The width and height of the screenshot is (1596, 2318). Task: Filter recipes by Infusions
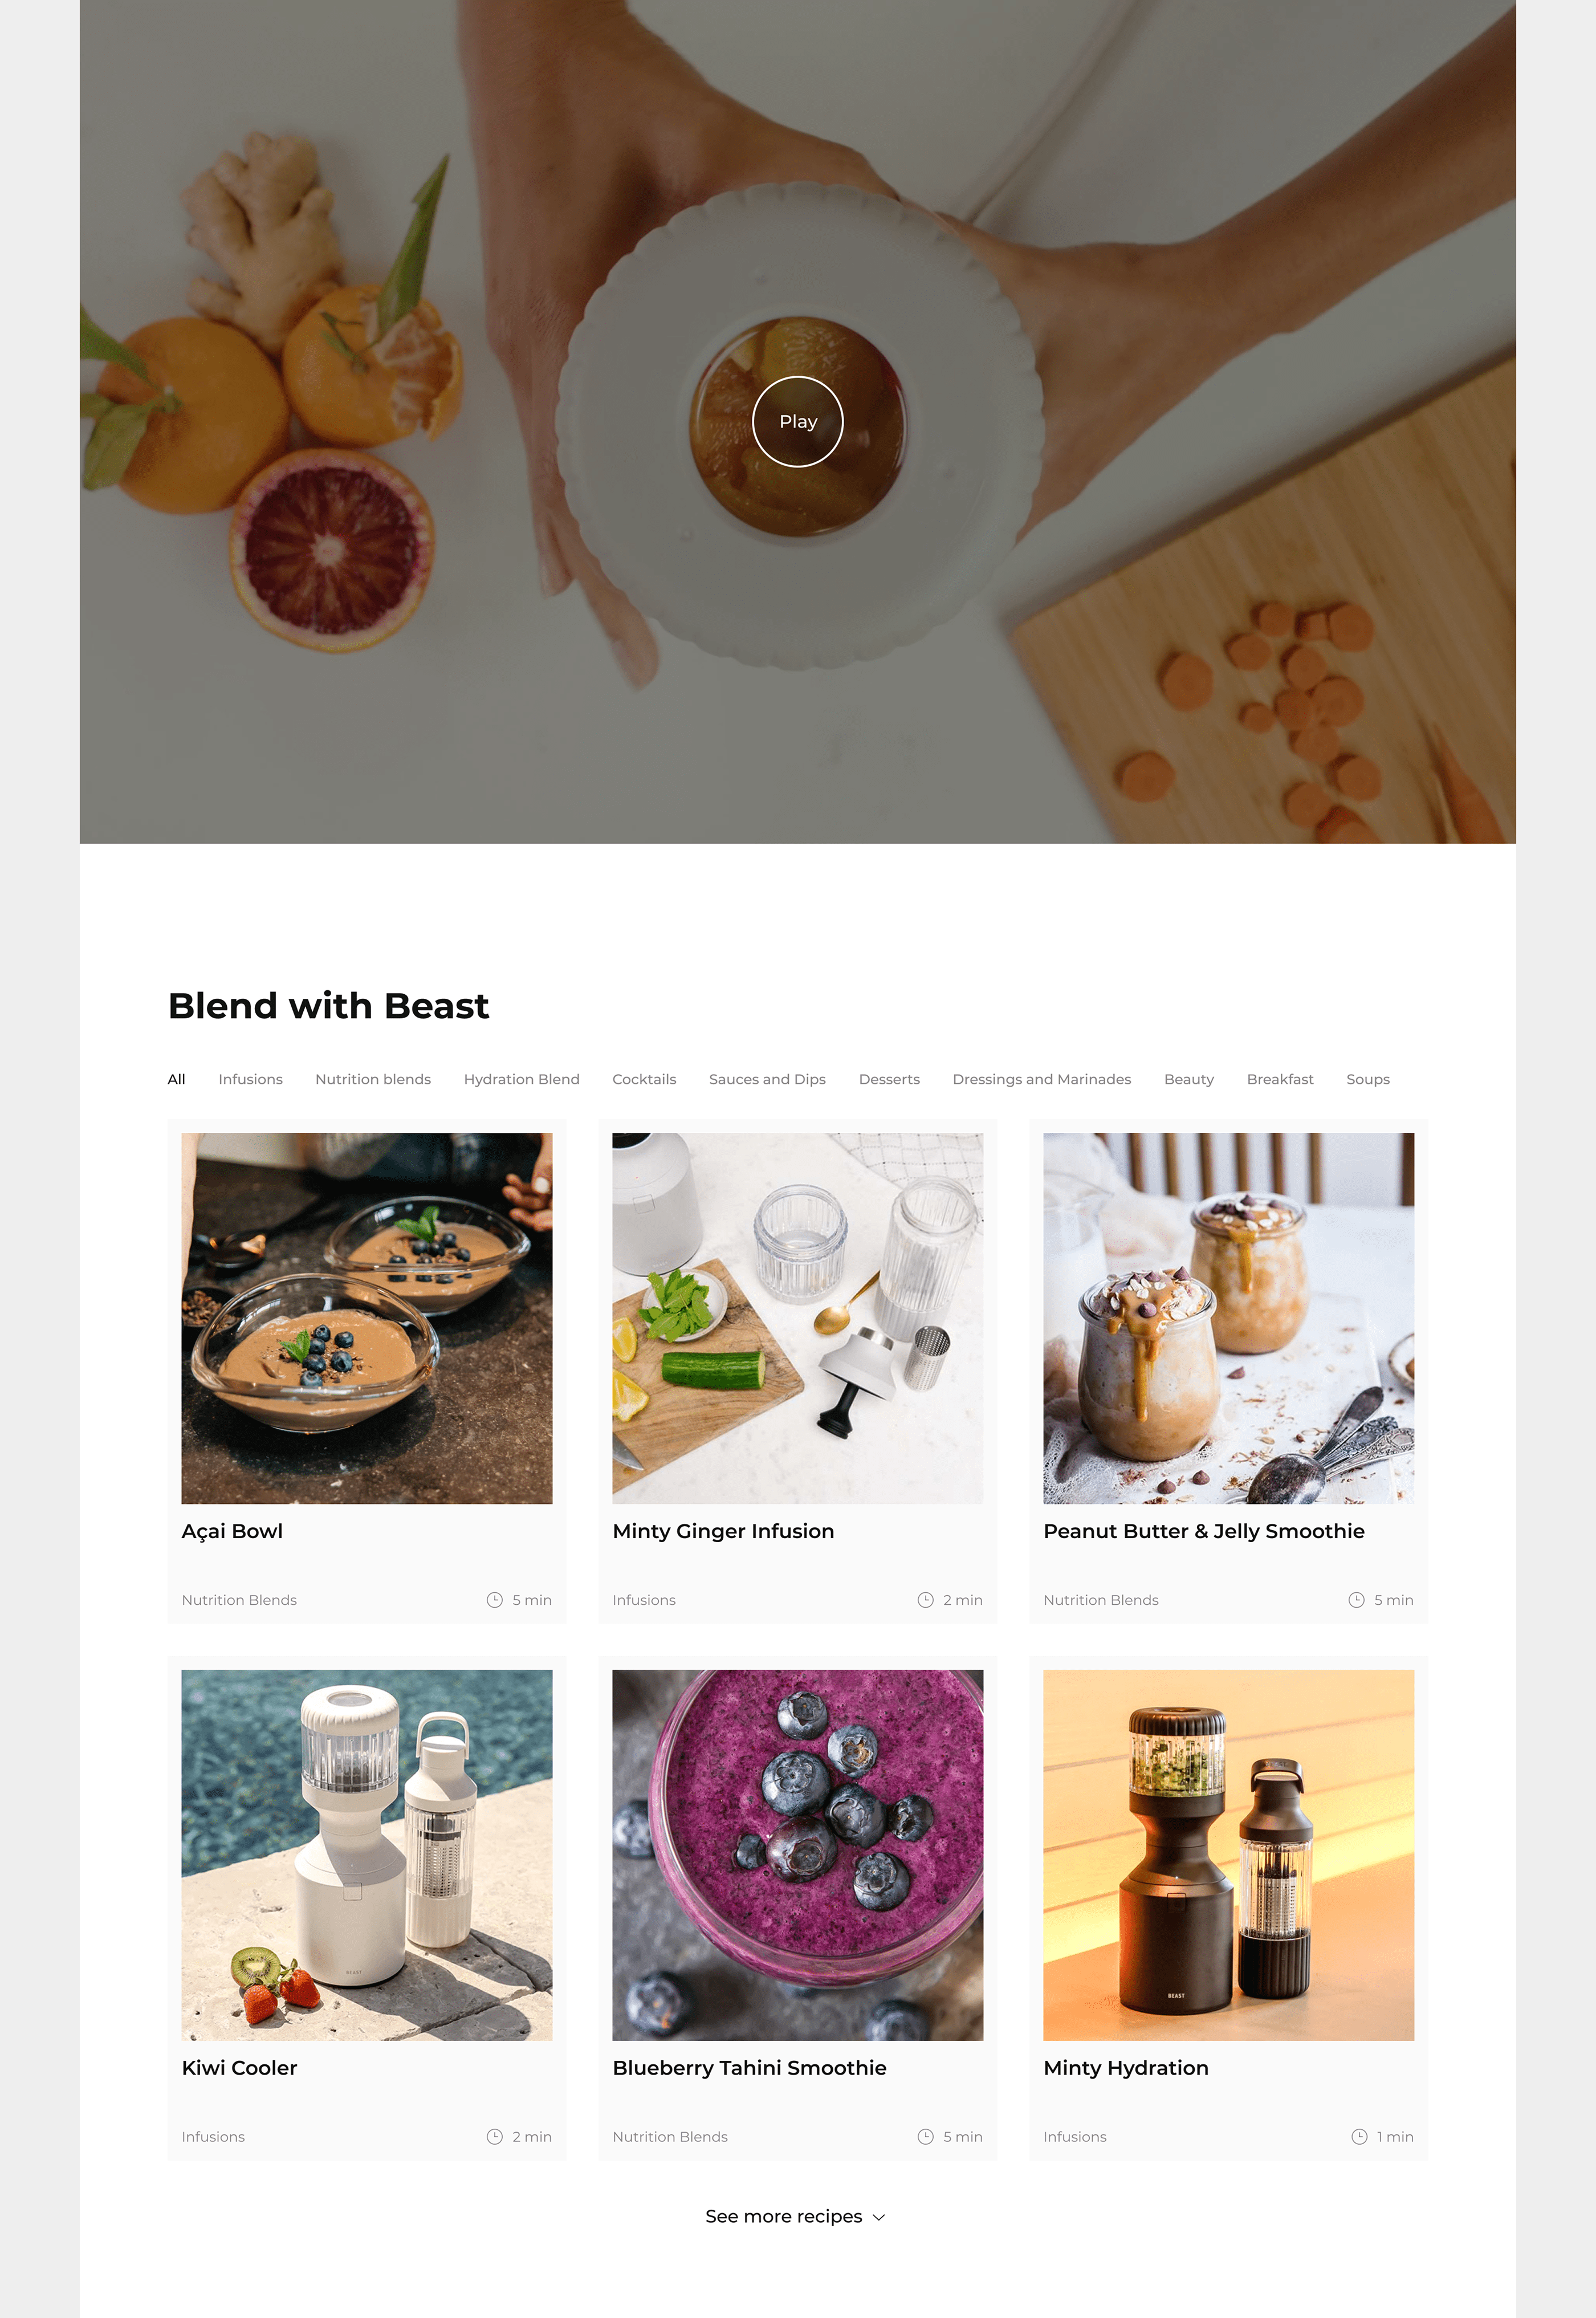pyautogui.click(x=250, y=1079)
